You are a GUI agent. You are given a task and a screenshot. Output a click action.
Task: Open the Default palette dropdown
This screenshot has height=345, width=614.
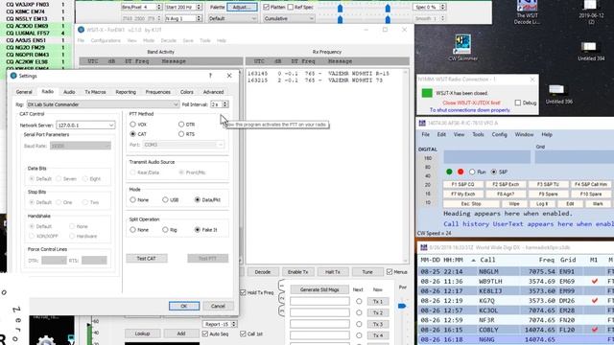[x=232, y=18]
